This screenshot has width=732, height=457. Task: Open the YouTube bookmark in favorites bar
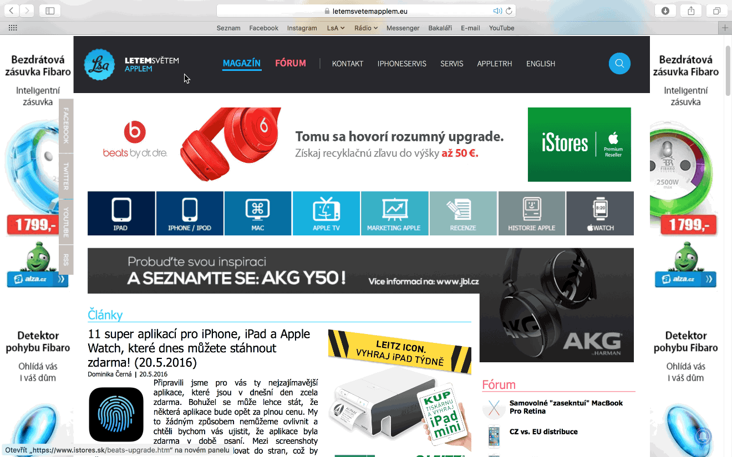click(x=501, y=28)
